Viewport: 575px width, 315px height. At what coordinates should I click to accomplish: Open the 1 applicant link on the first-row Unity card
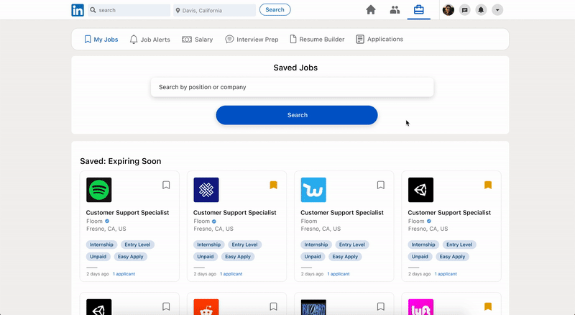pos(446,274)
